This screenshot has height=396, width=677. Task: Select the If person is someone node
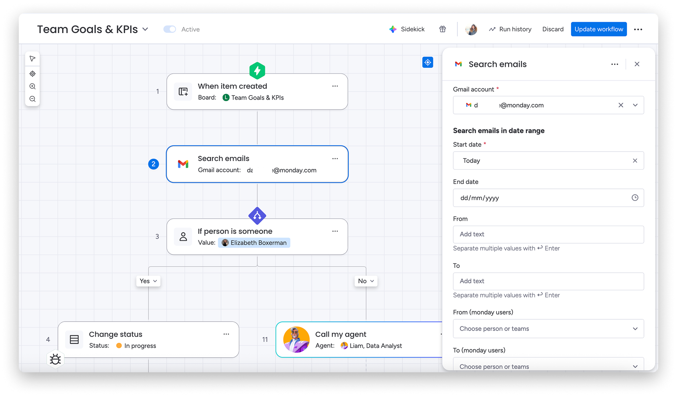257,237
